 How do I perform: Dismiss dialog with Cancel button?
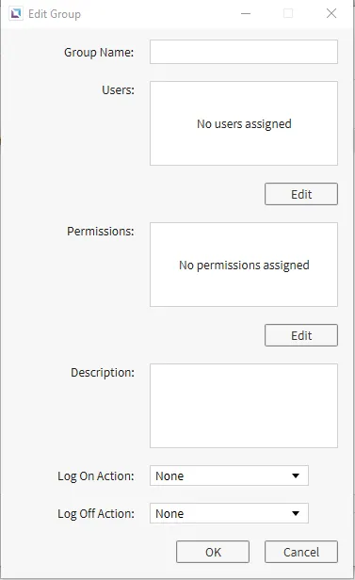click(x=301, y=552)
